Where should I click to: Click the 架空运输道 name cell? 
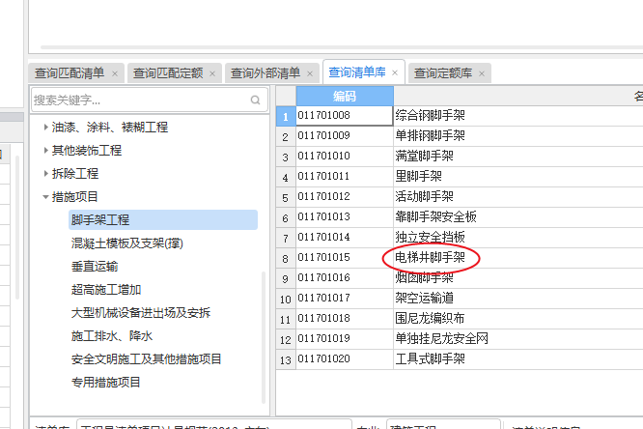[x=518, y=298]
